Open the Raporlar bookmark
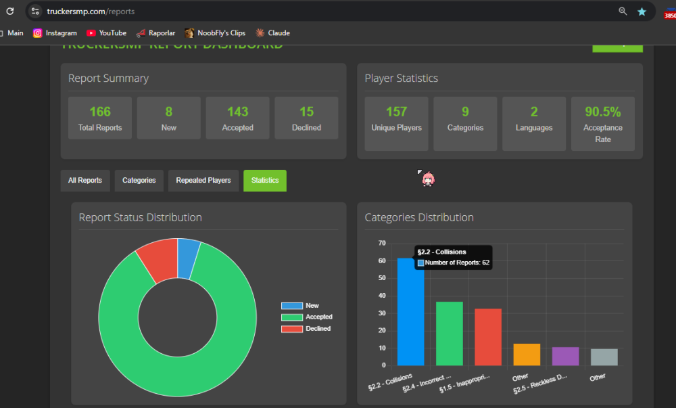This screenshot has height=408, width=676. [156, 32]
